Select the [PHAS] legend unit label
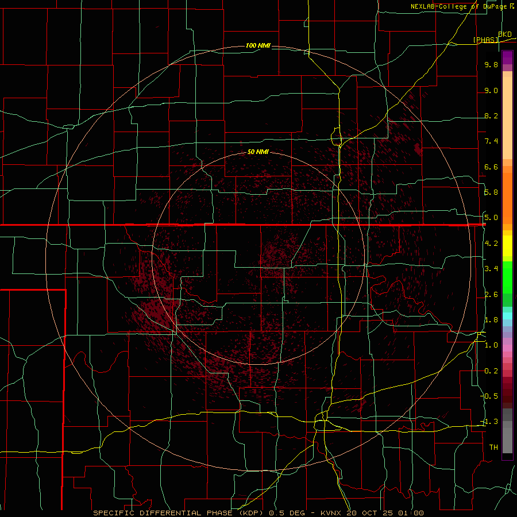Image resolution: width=517 pixels, height=517 pixels. [x=485, y=40]
